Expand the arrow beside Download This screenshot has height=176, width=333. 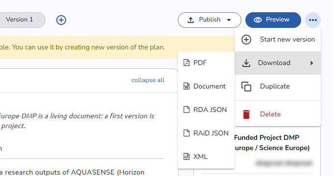click(311, 63)
